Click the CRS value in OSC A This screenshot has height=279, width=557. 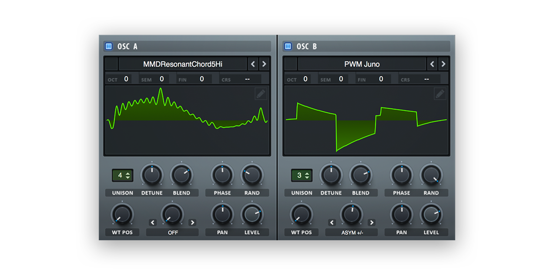coord(247,79)
